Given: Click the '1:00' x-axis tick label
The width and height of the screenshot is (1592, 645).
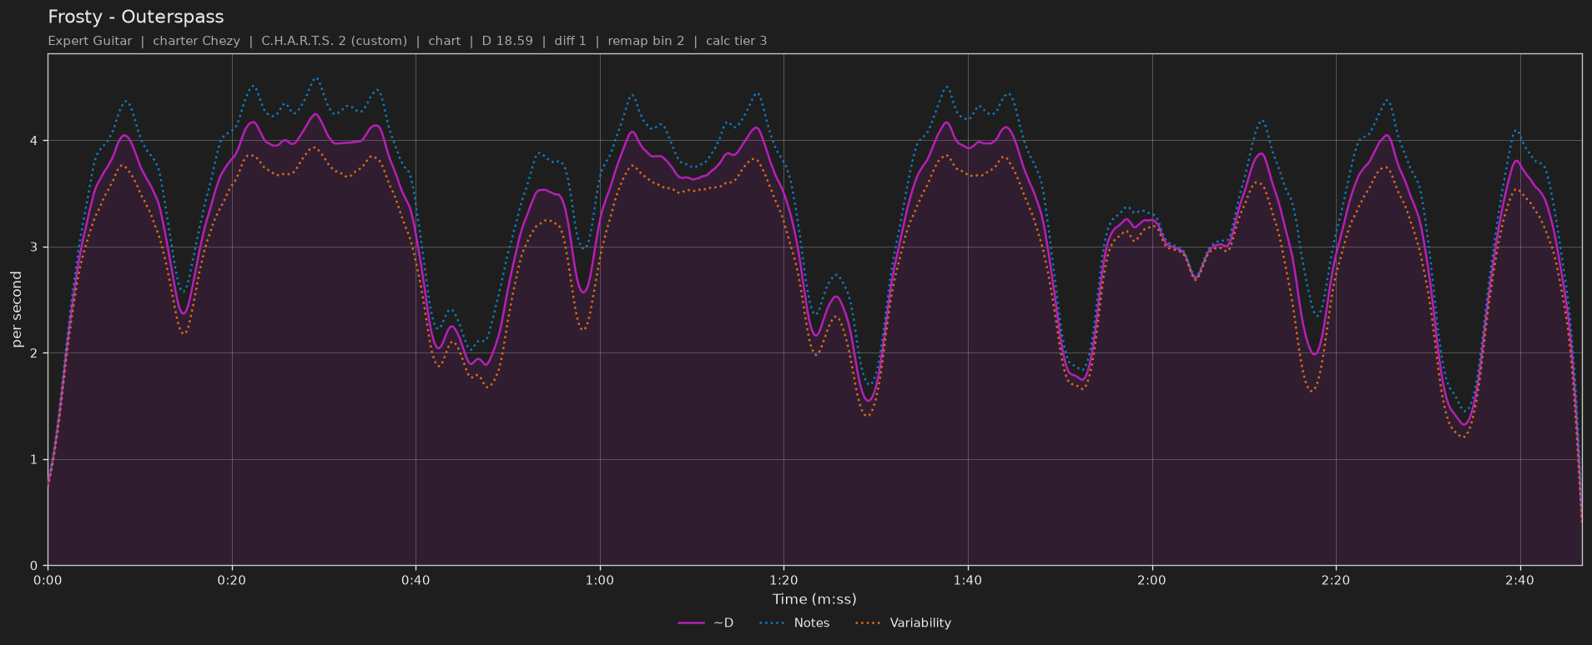Looking at the screenshot, I should [600, 580].
